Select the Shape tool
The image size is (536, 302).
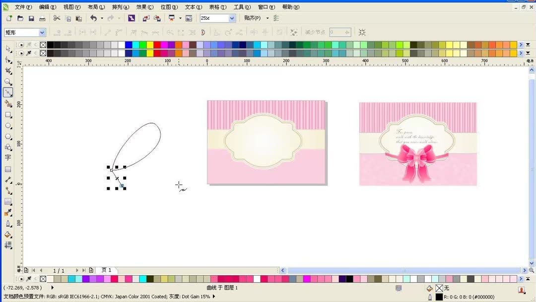8,59
